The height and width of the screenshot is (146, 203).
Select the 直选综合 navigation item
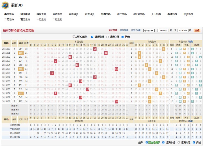[73, 14]
